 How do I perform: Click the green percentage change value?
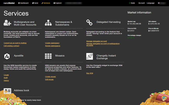tap(131, 38)
